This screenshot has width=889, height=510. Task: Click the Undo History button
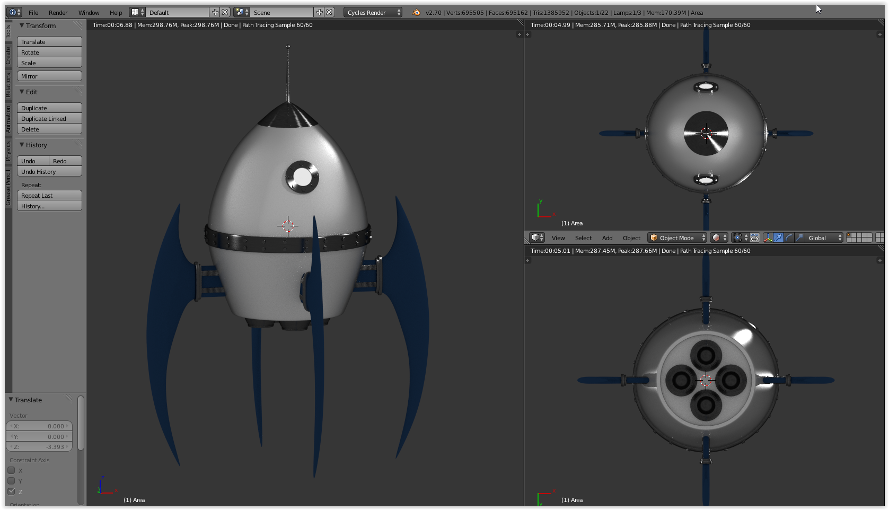tap(49, 172)
